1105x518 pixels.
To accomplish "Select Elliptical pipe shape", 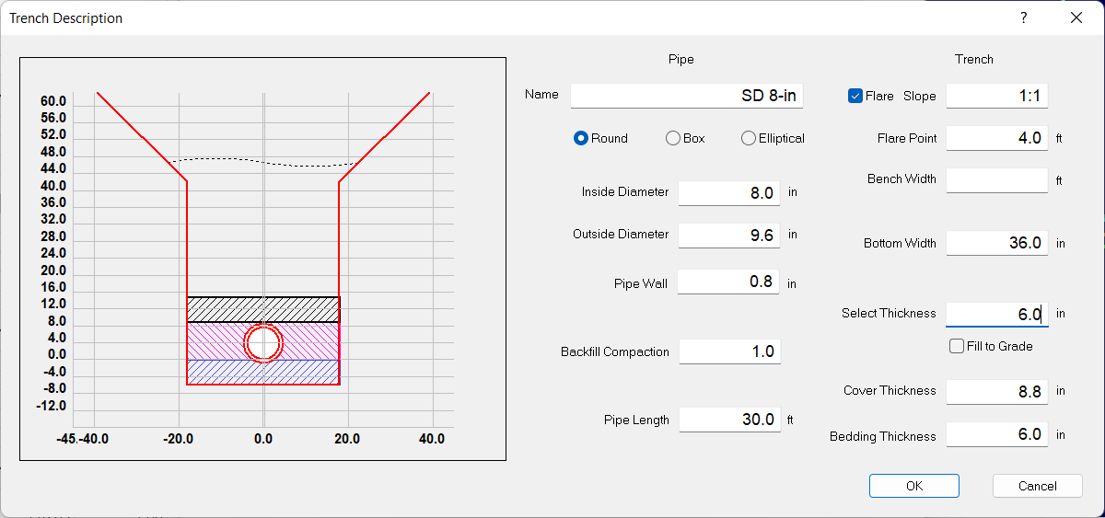I will pyautogui.click(x=749, y=138).
